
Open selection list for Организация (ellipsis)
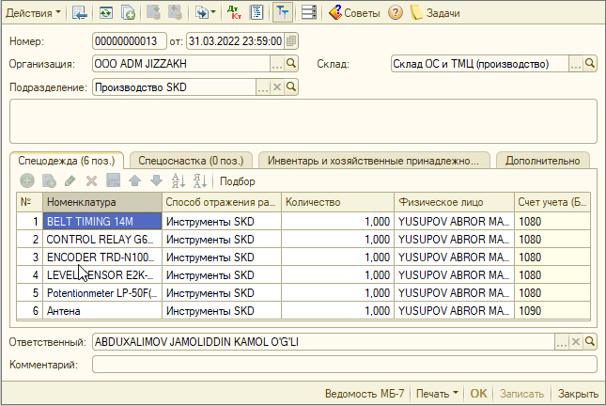(x=277, y=64)
